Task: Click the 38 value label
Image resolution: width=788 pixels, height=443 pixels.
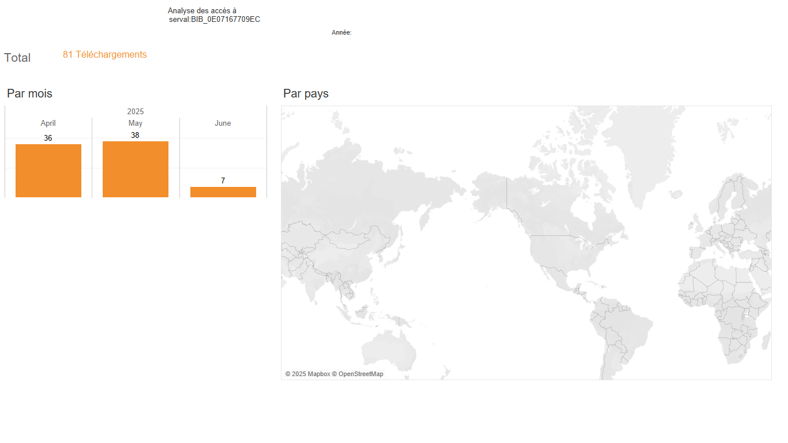Action: click(x=135, y=135)
